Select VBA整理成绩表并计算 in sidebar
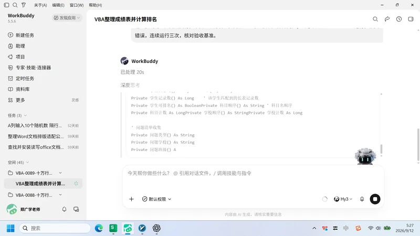 click(43, 184)
